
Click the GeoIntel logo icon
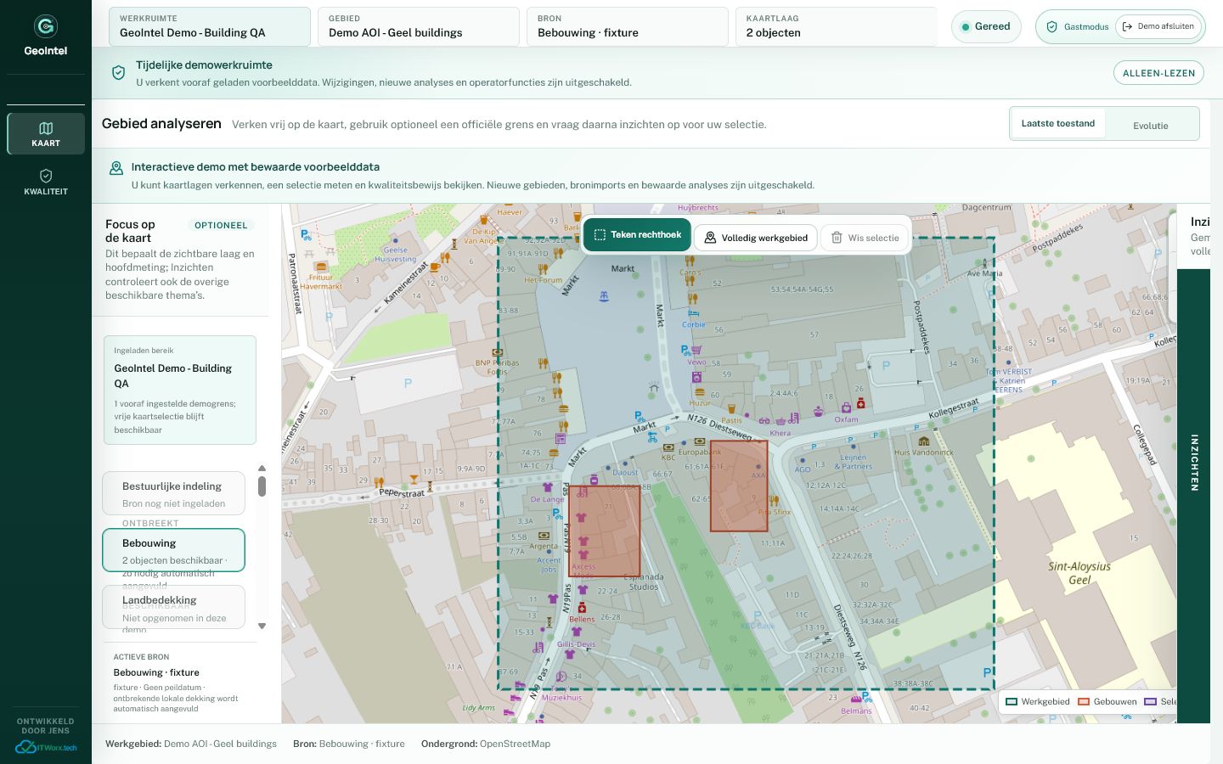coord(46,25)
